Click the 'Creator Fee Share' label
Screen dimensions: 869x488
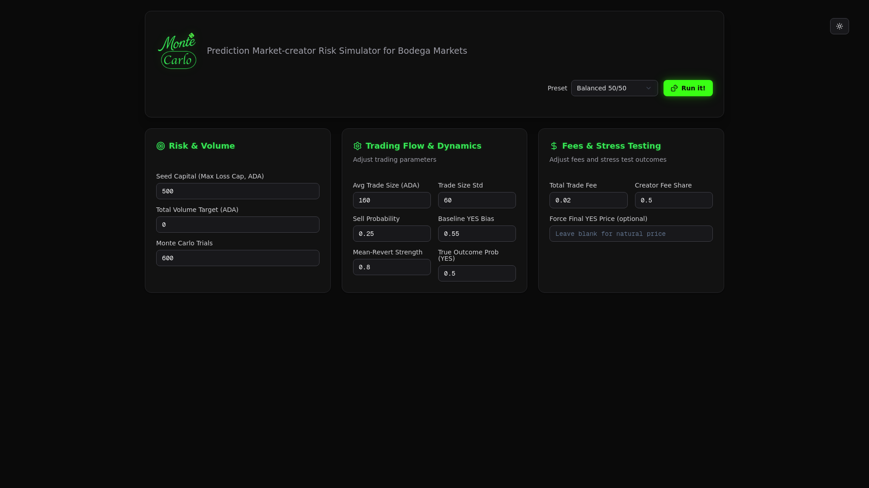point(663,185)
